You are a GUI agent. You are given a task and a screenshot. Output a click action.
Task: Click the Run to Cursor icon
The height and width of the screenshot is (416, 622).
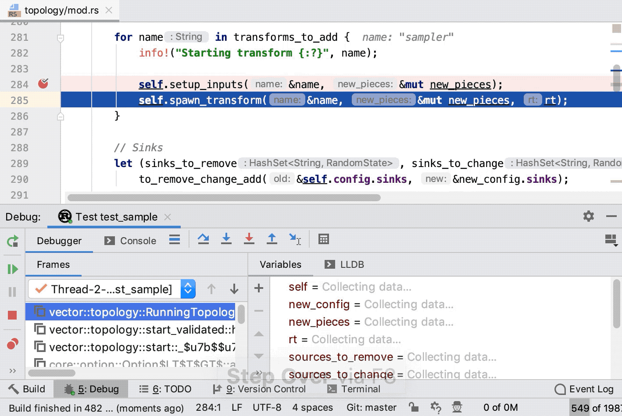(295, 239)
